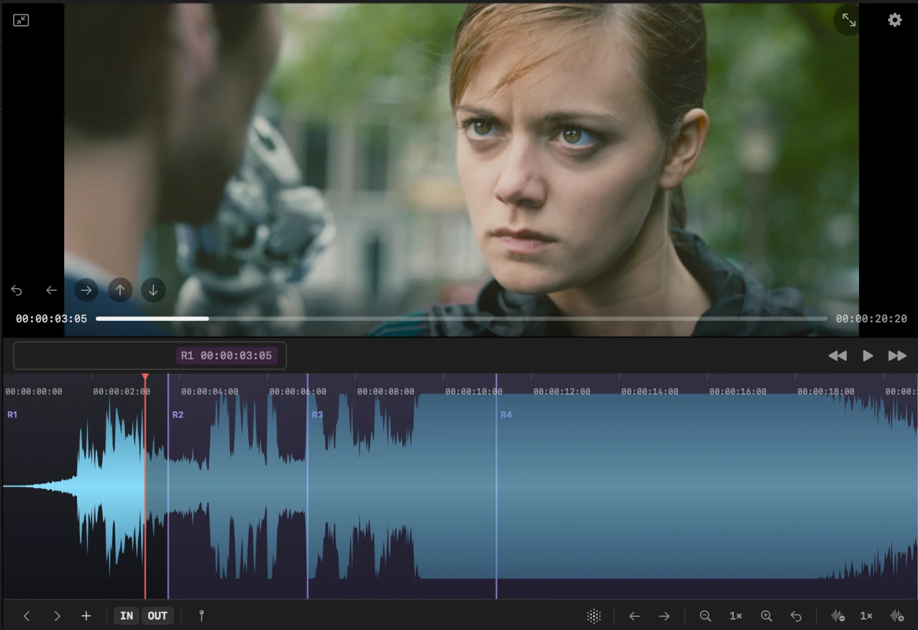Zoom in the timeline with the magnifier plus
The height and width of the screenshot is (630, 918).
coord(767,616)
